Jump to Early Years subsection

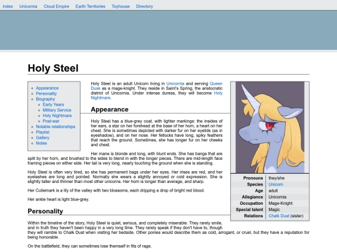pos(53,105)
